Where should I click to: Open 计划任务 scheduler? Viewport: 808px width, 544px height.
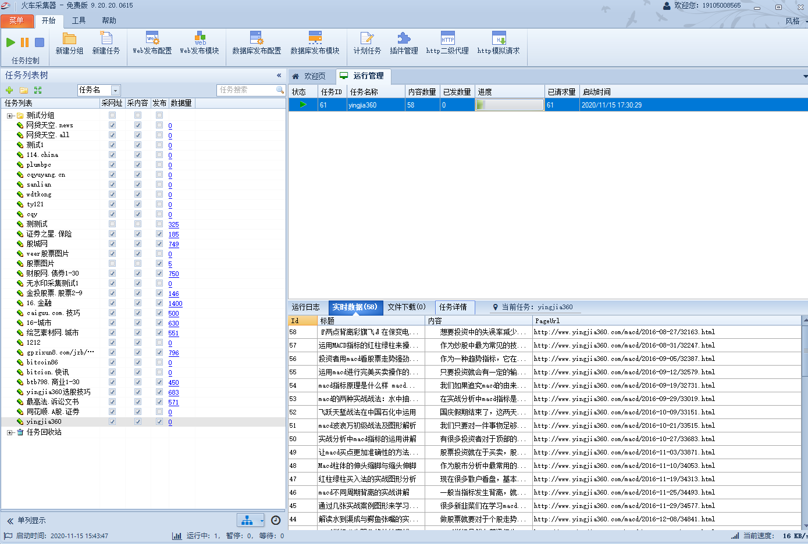tap(367, 44)
